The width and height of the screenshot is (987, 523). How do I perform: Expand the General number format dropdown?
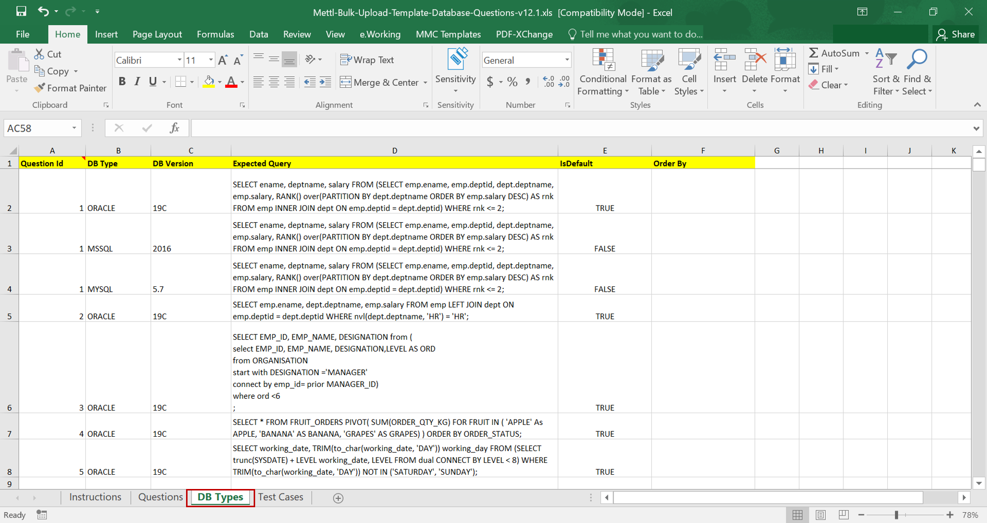tap(567, 60)
